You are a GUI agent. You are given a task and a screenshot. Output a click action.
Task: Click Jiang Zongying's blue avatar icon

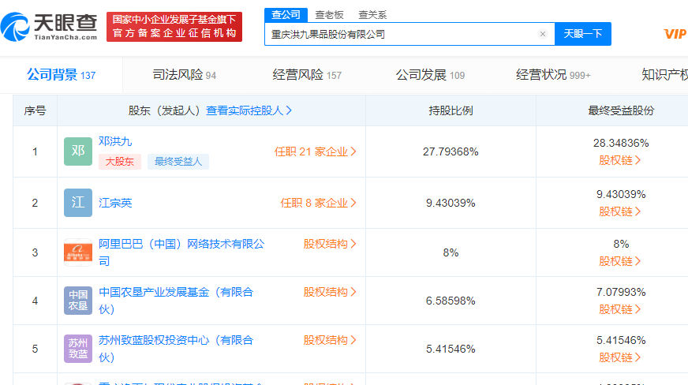tap(78, 203)
